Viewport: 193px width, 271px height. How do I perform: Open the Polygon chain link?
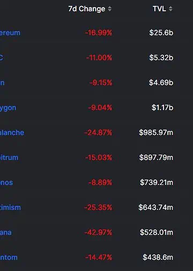click(x=8, y=108)
